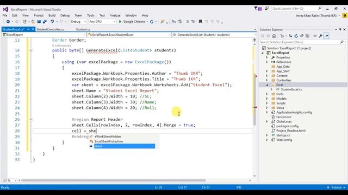Open ExcelReport.Excel.StudentExcel class dropdown

[129, 35]
